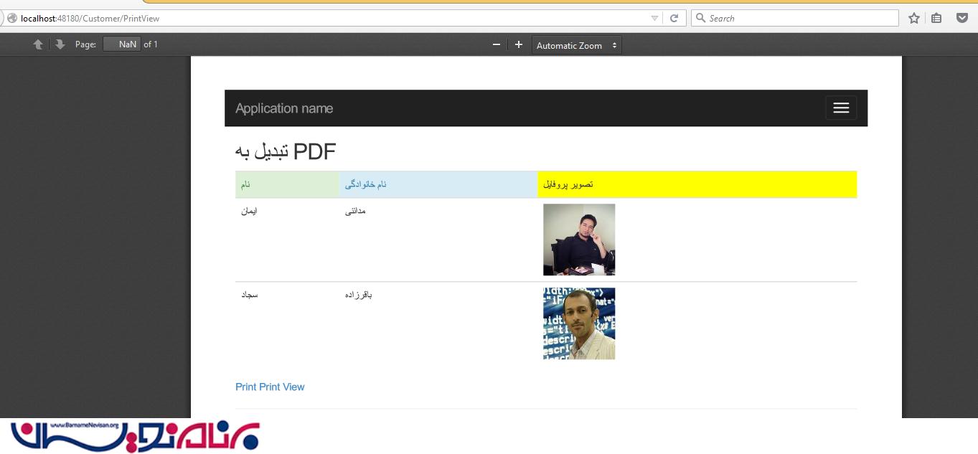Image resolution: width=978 pixels, height=454 pixels.
Task: Zoom out with the minus button
Action: (496, 45)
